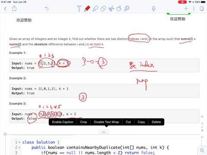Select the Scissors selection tool
Screen dimensions: 207x155
pos(111,9)
